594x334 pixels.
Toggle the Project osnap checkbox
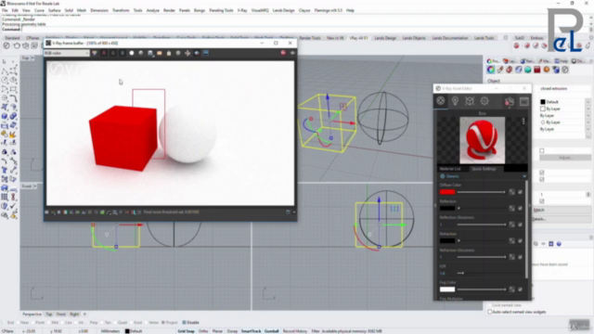click(163, 323)
